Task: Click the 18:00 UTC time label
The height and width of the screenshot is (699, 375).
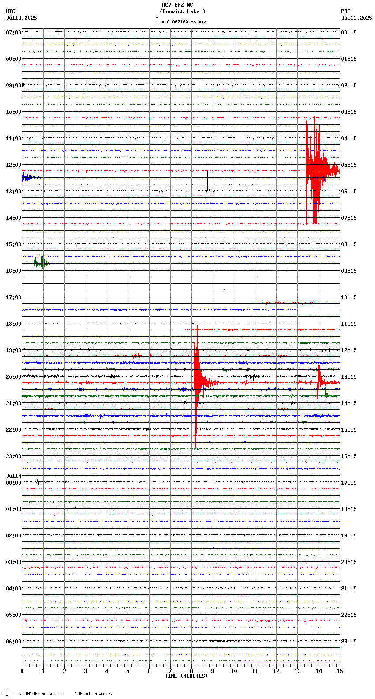Action: (x=14, y=324)
